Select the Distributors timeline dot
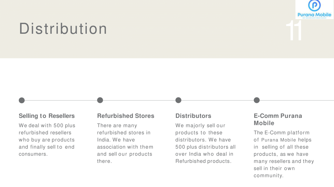The image size is (334, 187). 178,100
